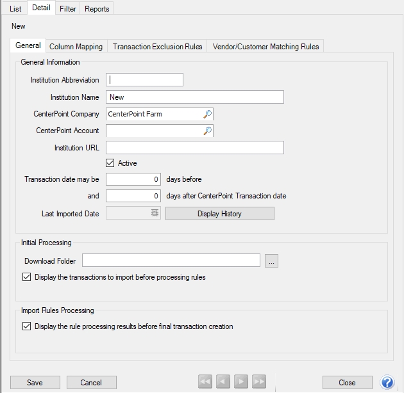Image resolution: width=404 pixels, height=393 pixels.
Task: Go to the first record navigation arrow
Action: 205,382
